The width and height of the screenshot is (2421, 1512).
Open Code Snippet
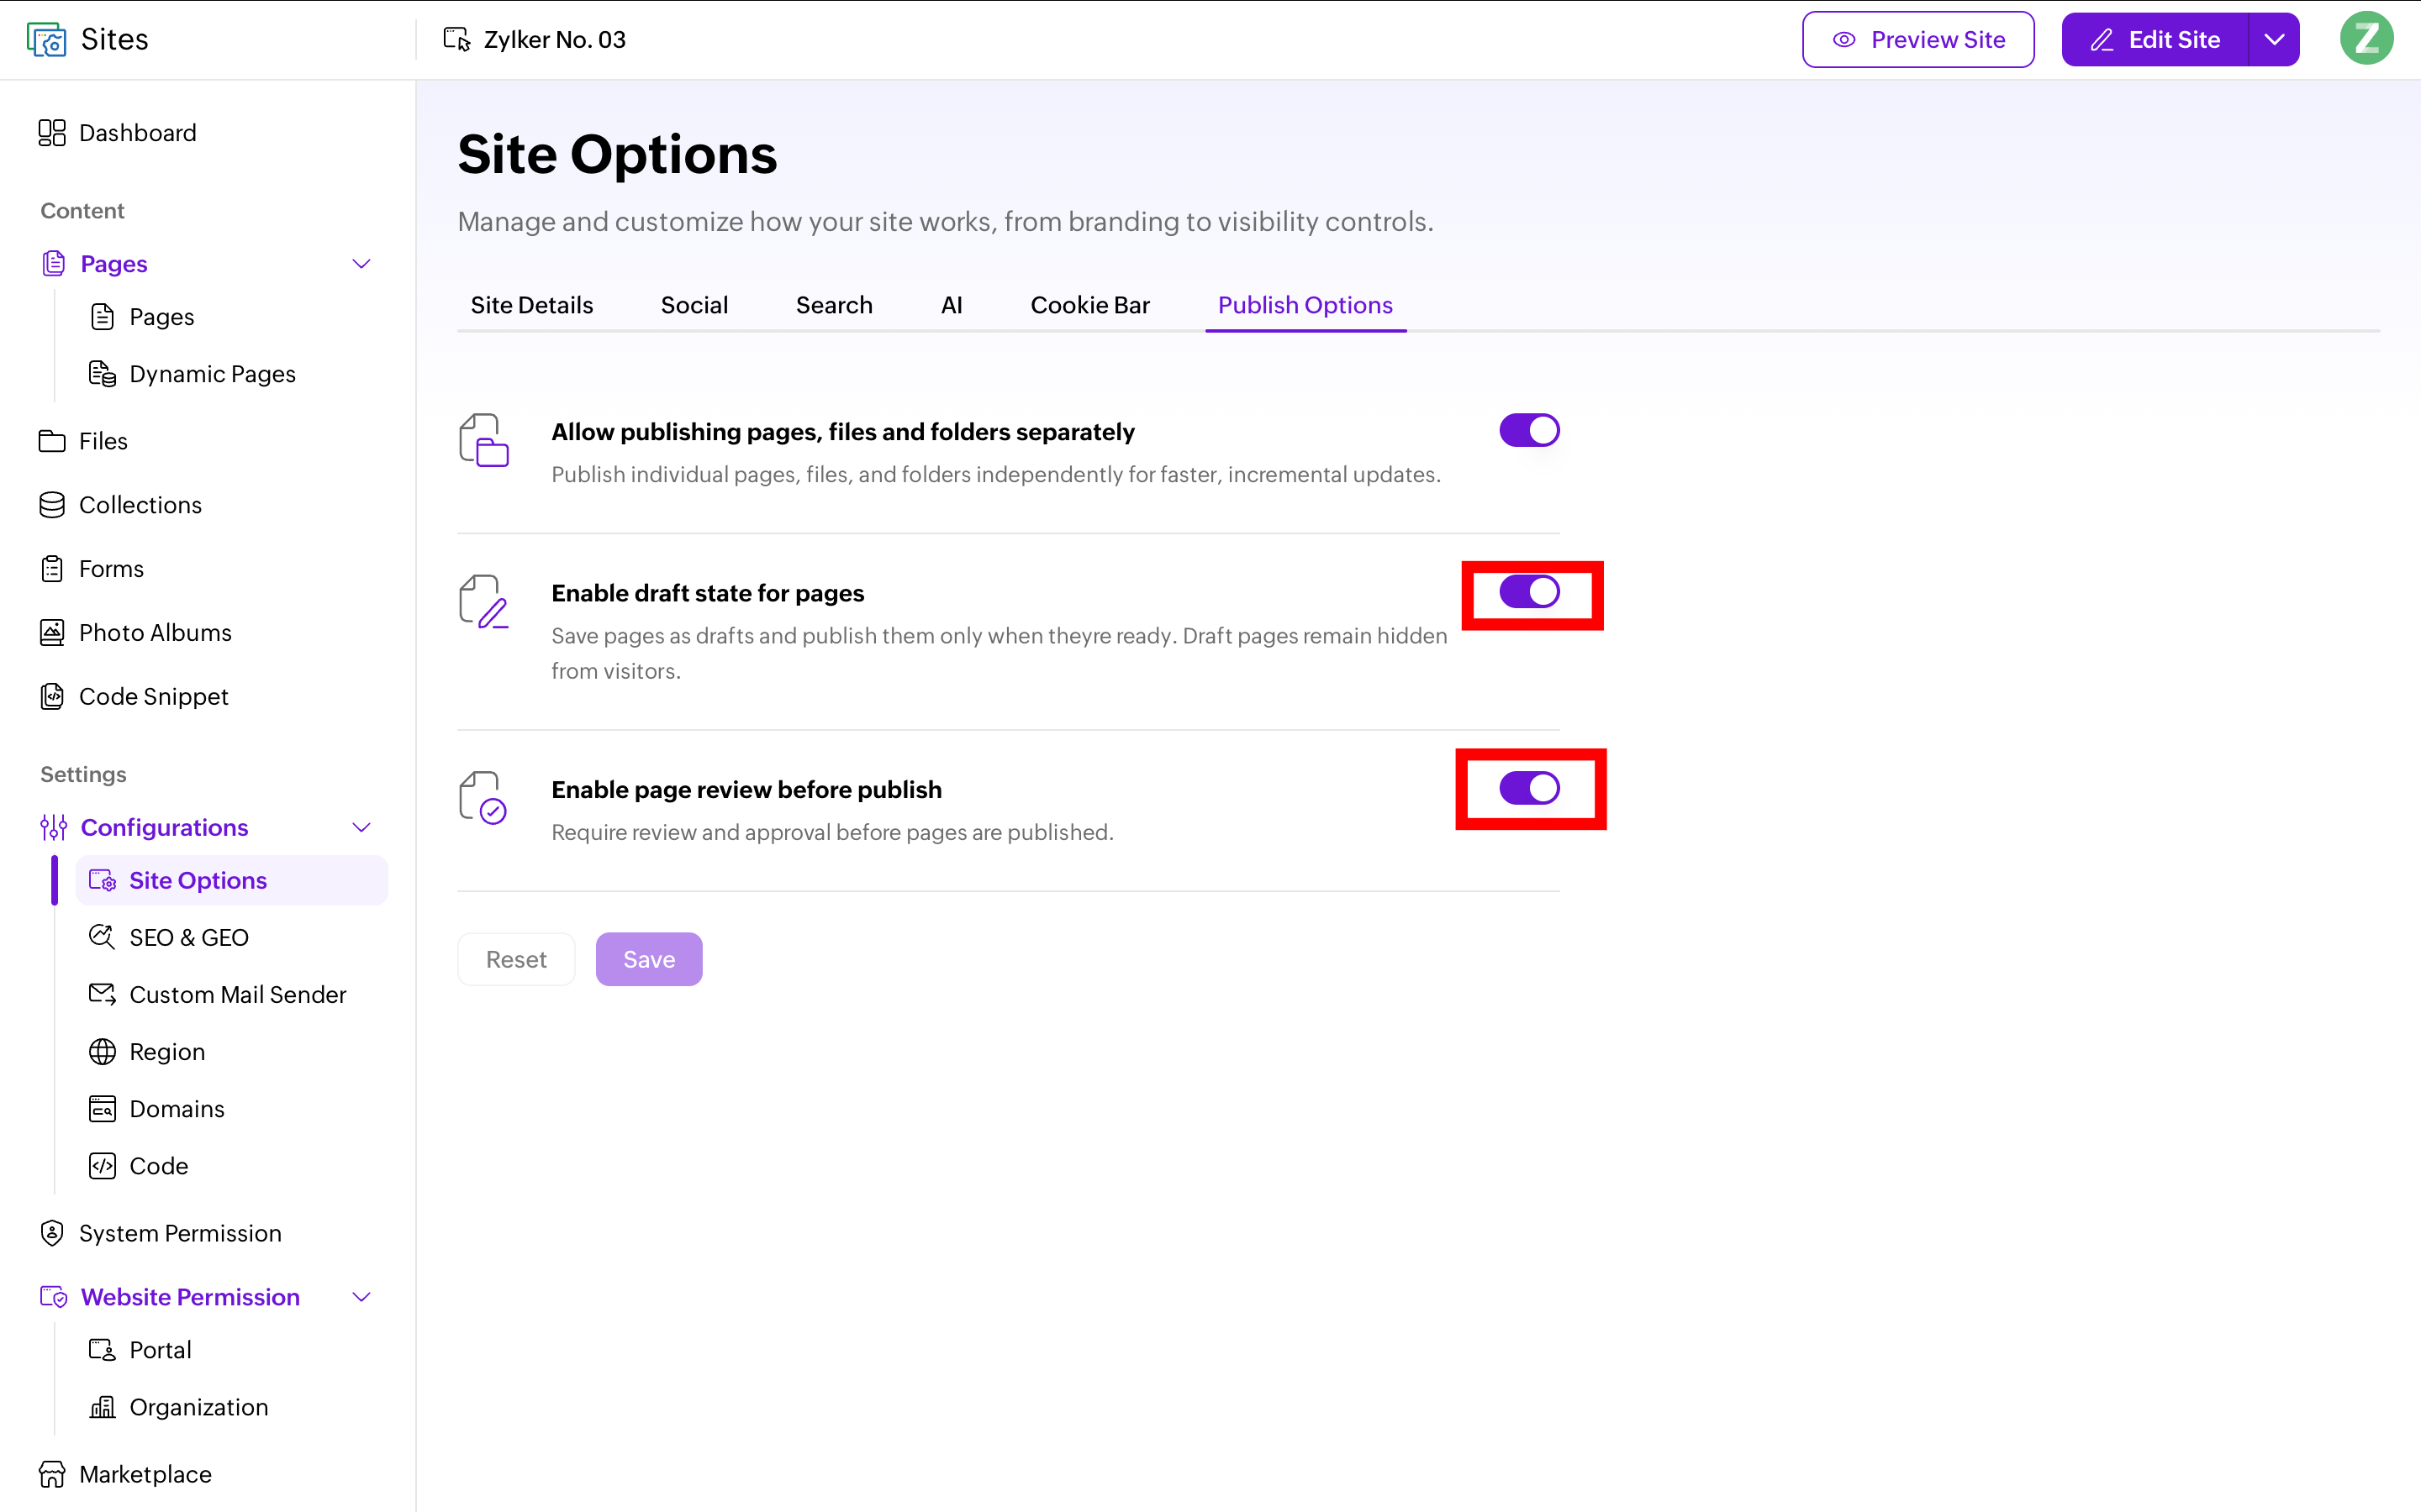click(133, 697)
